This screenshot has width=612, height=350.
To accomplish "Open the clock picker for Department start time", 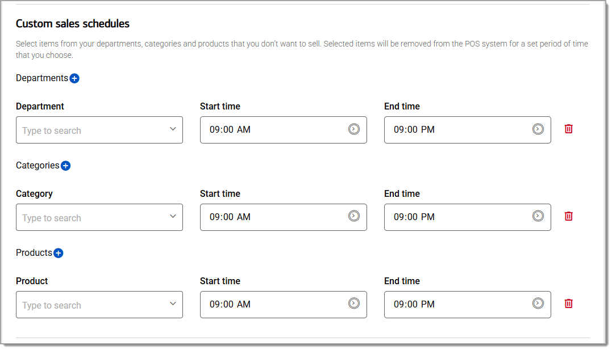I will pyautogui.click(x=354, y=129).
